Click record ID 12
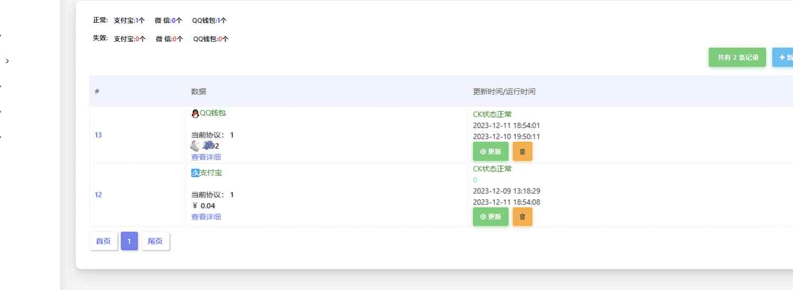 98,195
